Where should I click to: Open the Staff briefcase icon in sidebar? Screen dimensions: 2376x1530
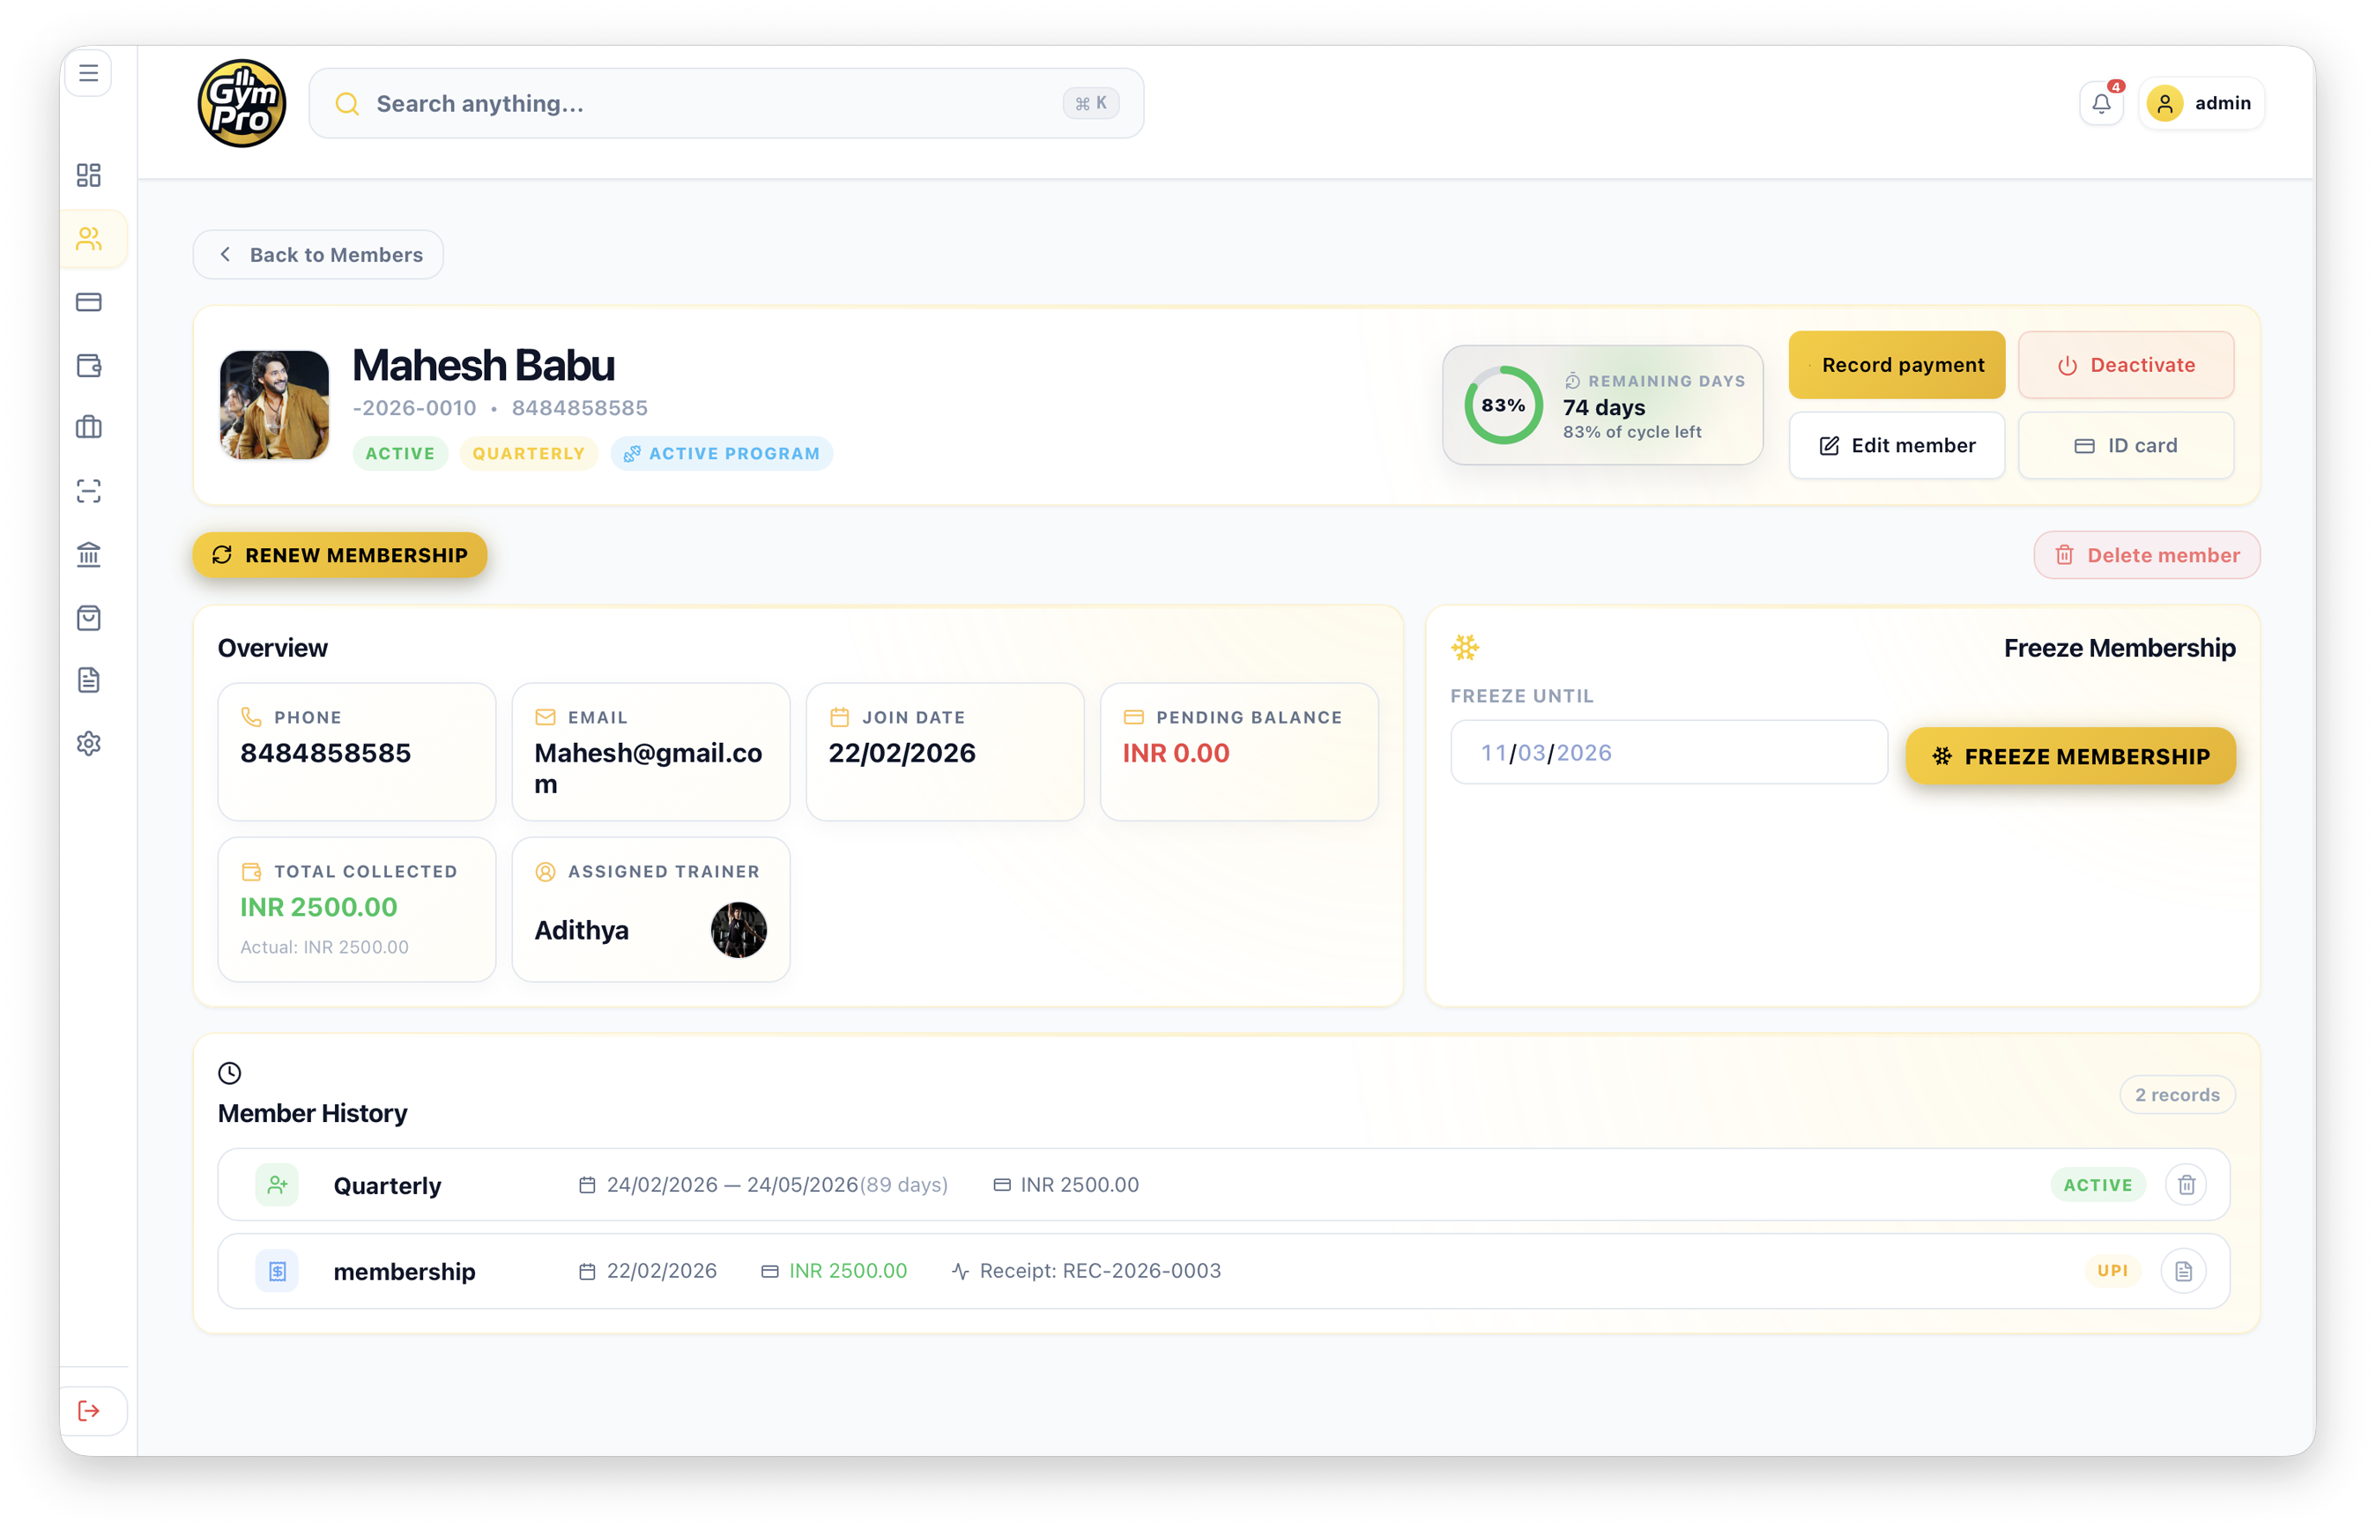click(x=89, y=427)
